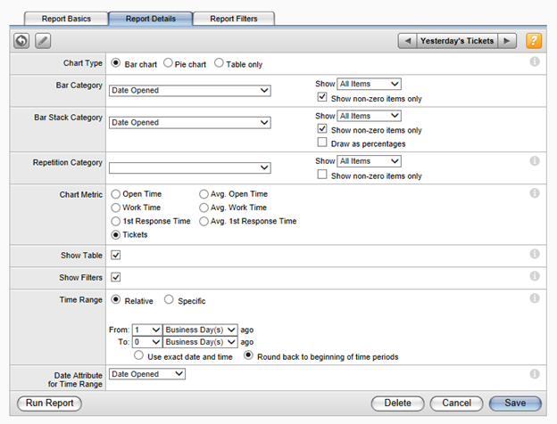Click info icon in Chart Metric row

tap(535, 193)
